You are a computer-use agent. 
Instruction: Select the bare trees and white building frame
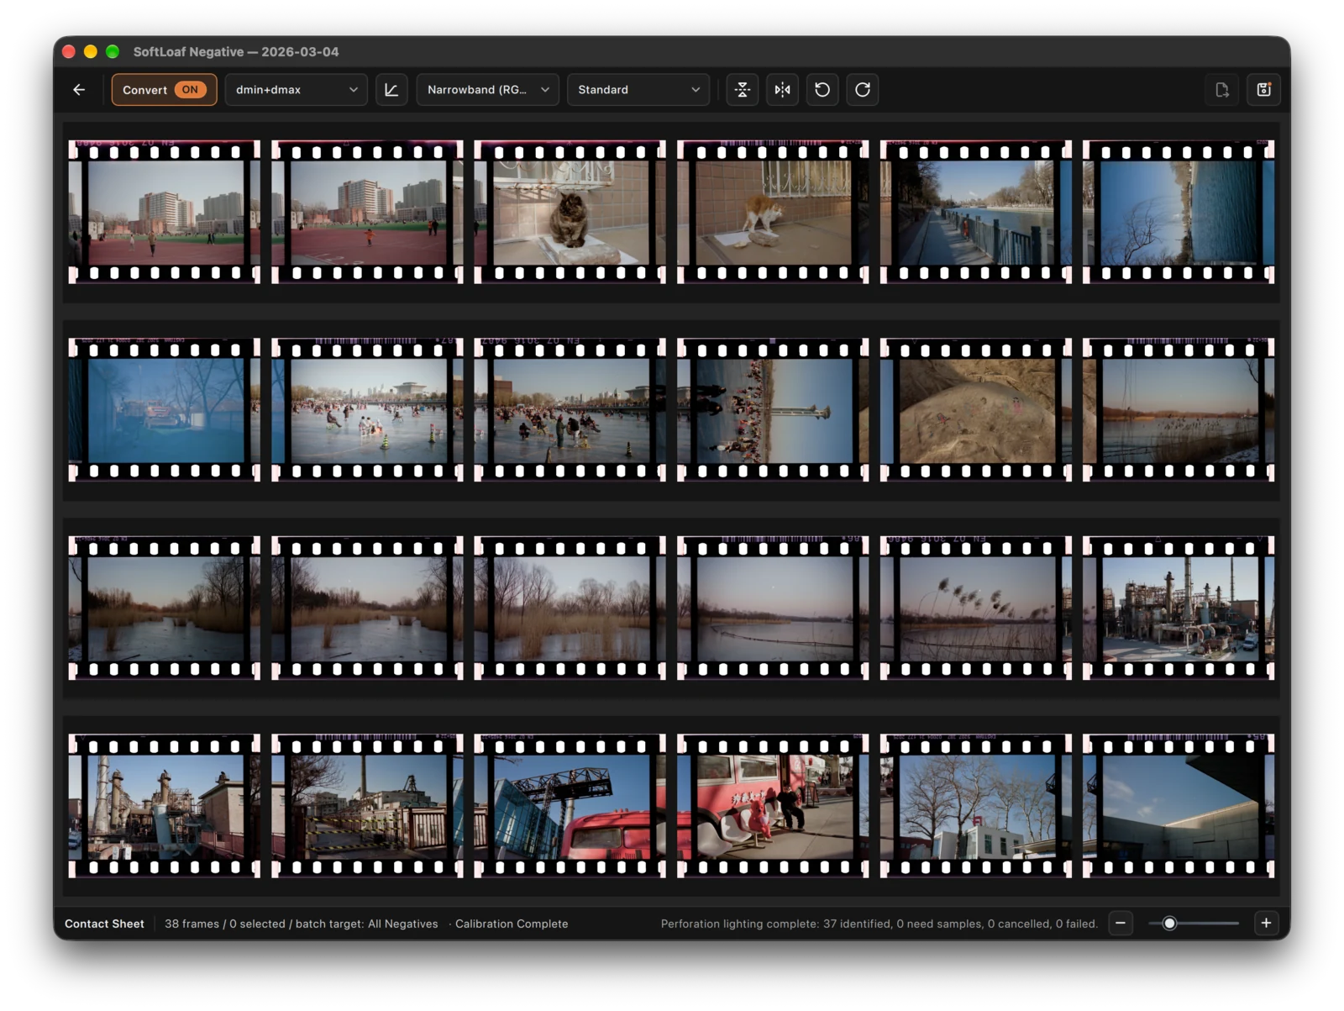coord(976,806)
